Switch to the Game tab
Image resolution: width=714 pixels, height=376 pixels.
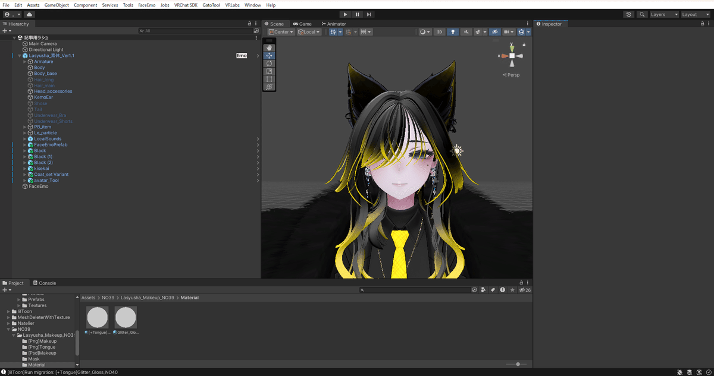click(302, 24)
